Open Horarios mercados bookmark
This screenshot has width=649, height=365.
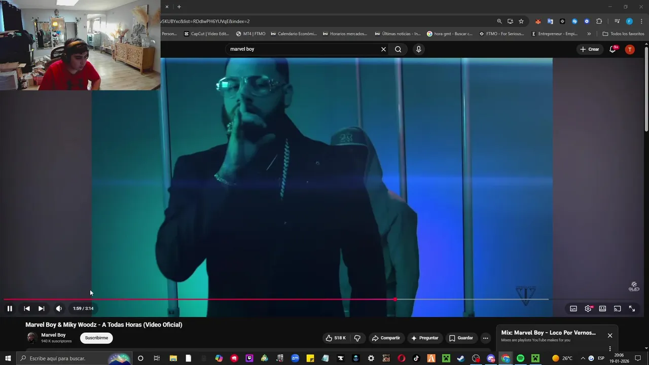pyautogui.click(x=345, y=34)
